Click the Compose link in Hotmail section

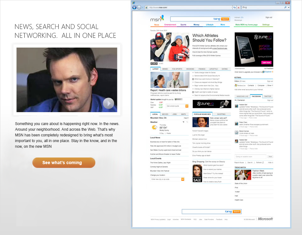(261, 85)
